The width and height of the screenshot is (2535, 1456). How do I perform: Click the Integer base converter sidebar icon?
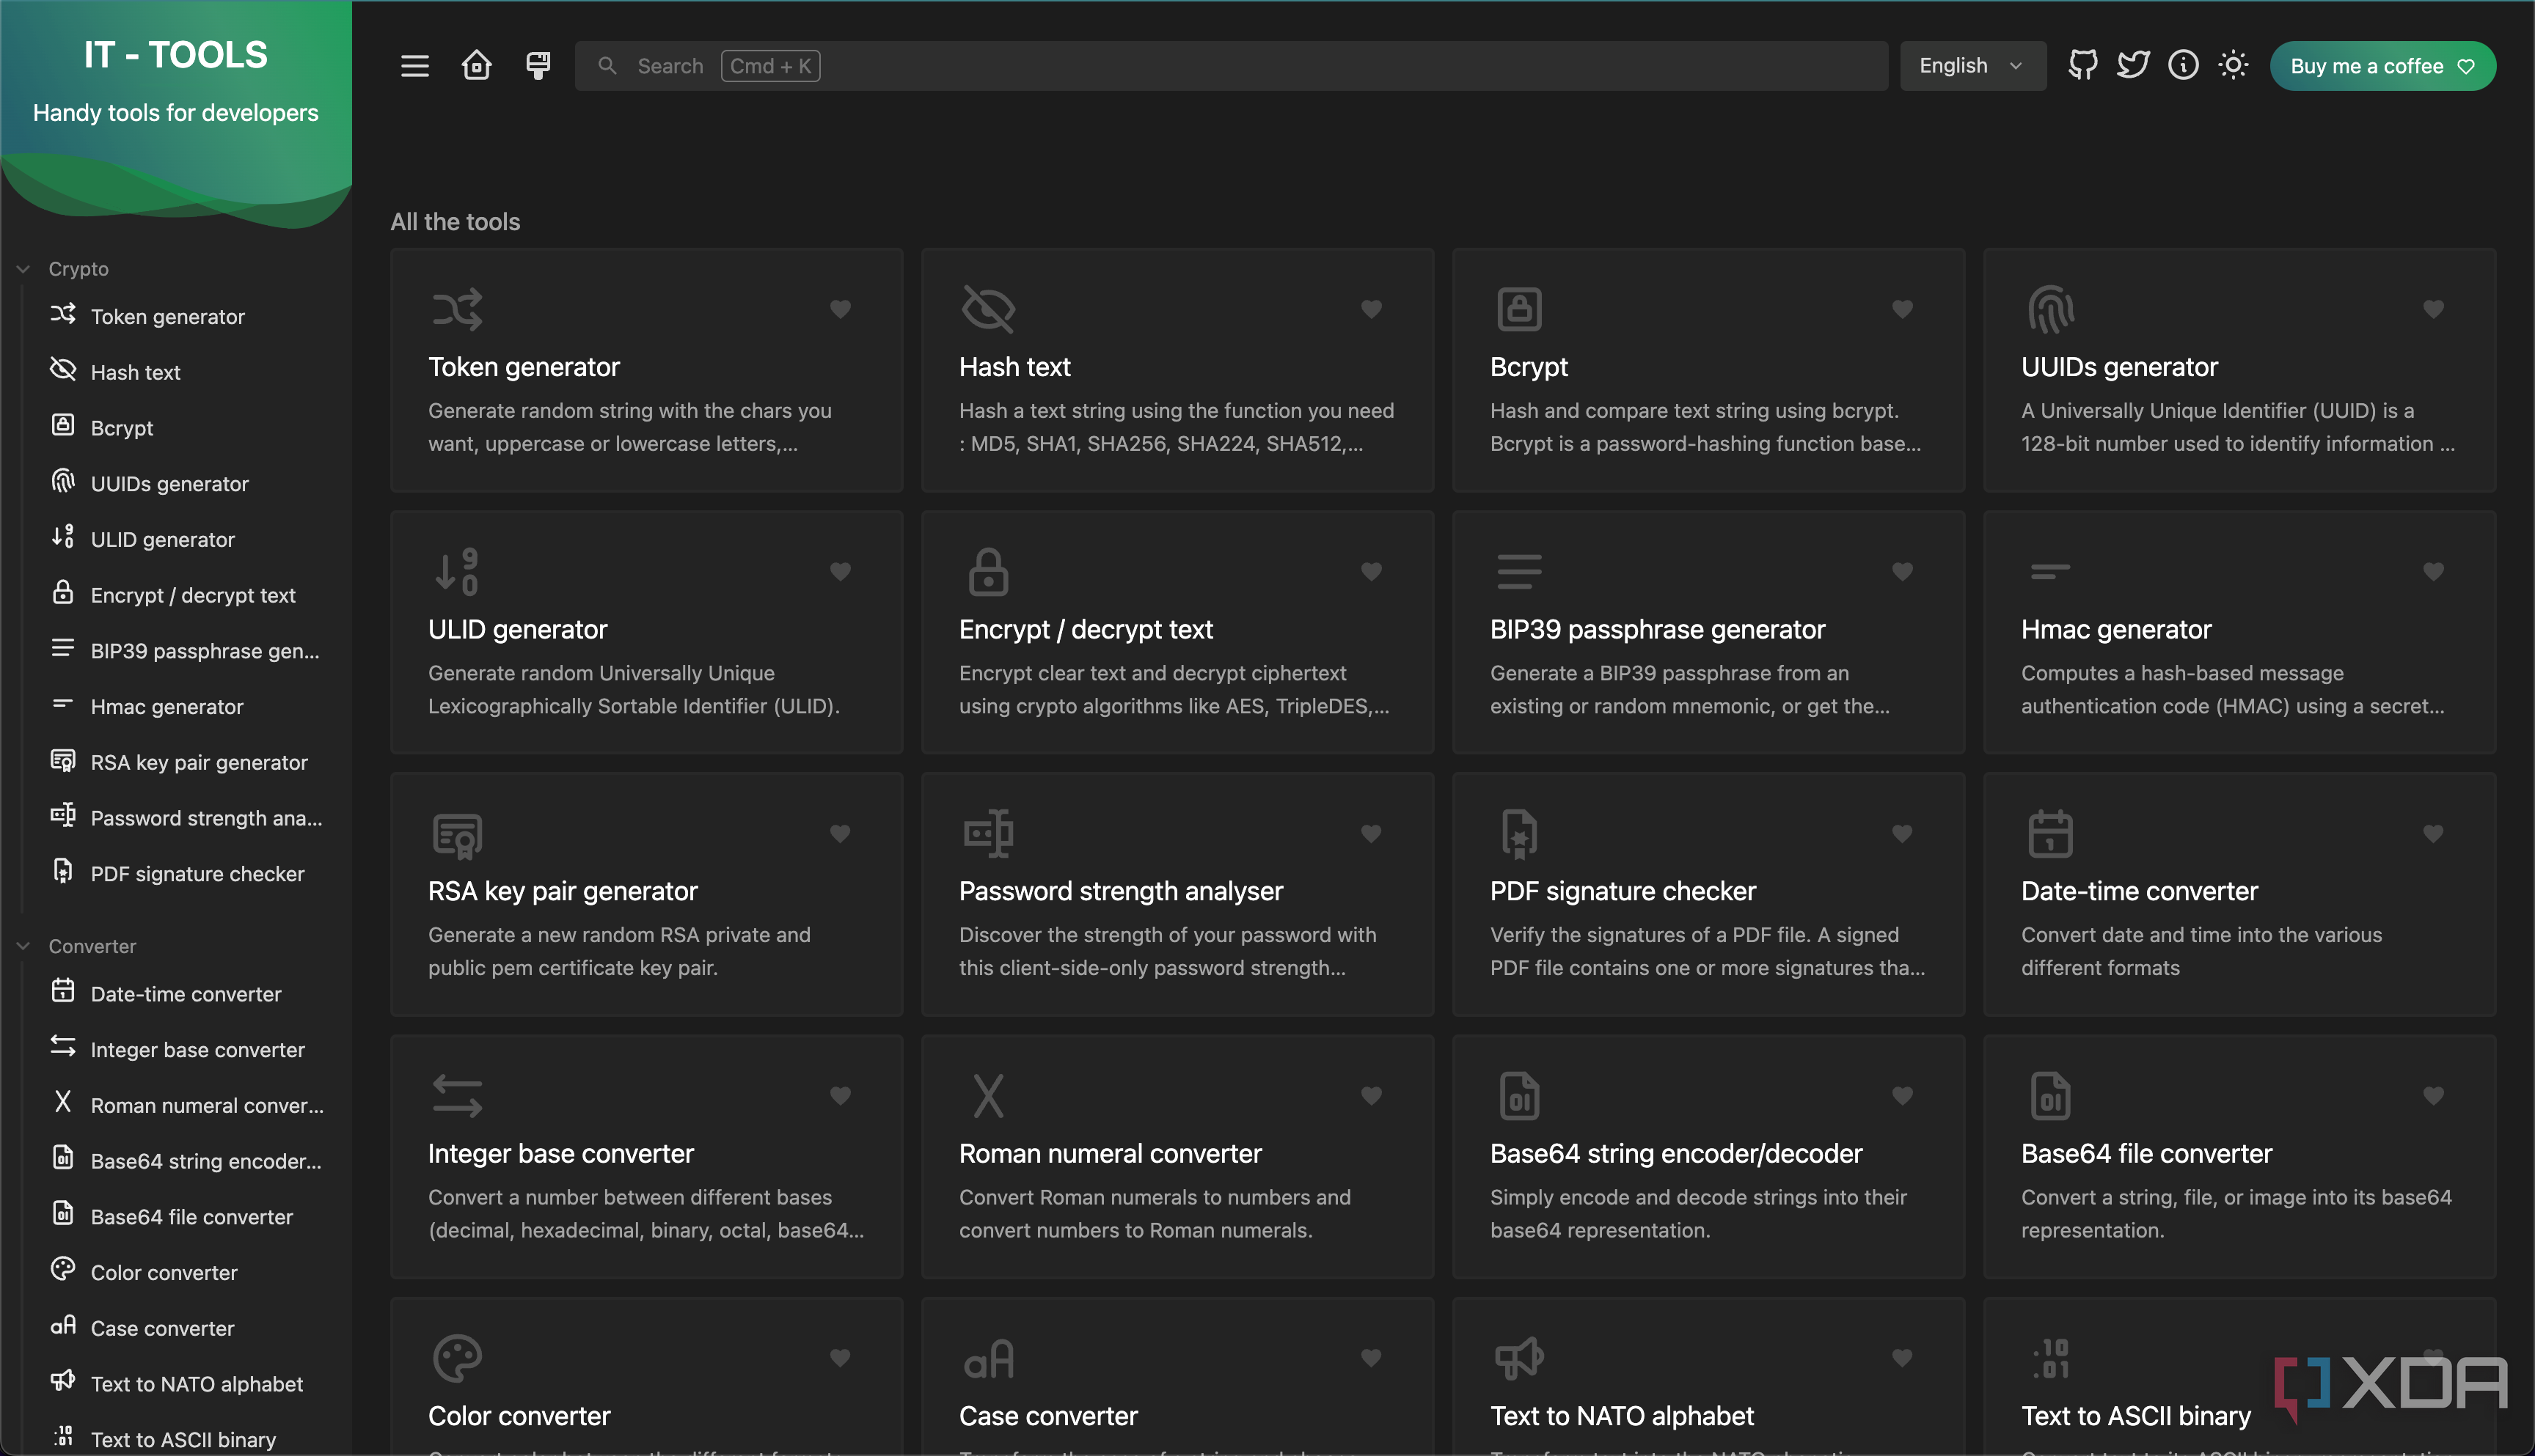click(x=63, y=1047)
